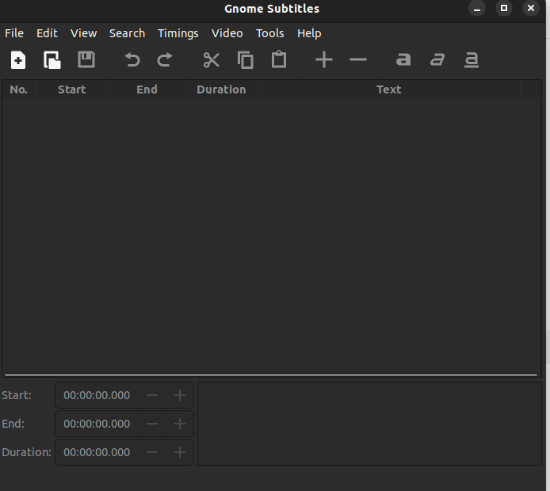Save the subtitles using the floppy icon
The height and width of the screenshot is (491, 550).
tap(86, 59)
